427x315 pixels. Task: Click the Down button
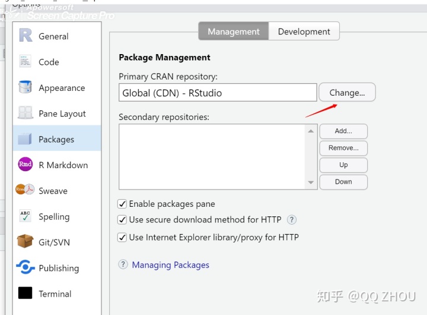343,182
